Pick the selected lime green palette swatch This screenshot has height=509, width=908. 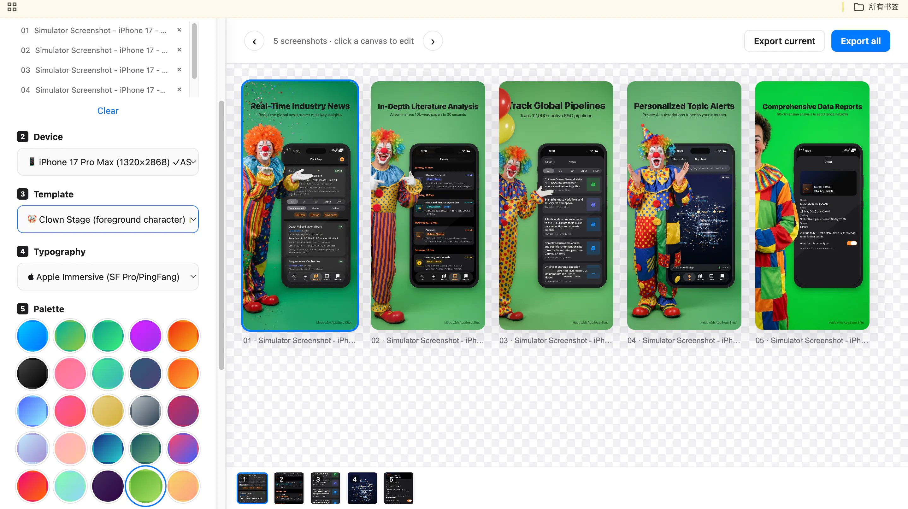pos(145,486)
